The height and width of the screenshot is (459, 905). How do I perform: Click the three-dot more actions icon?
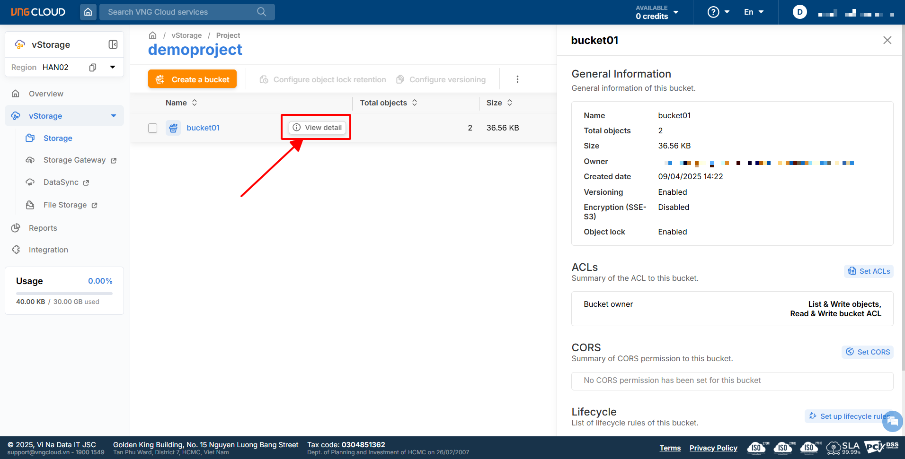[517, 79]
